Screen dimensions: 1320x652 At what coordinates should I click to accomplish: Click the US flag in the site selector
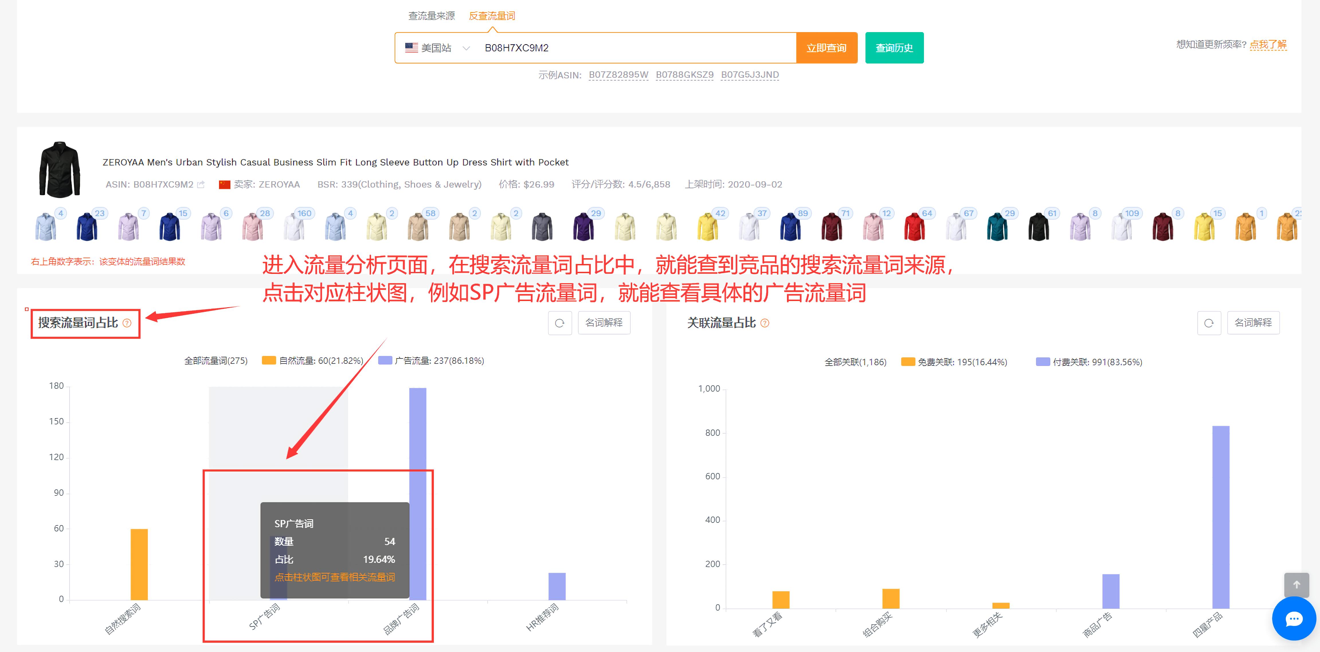411,48
